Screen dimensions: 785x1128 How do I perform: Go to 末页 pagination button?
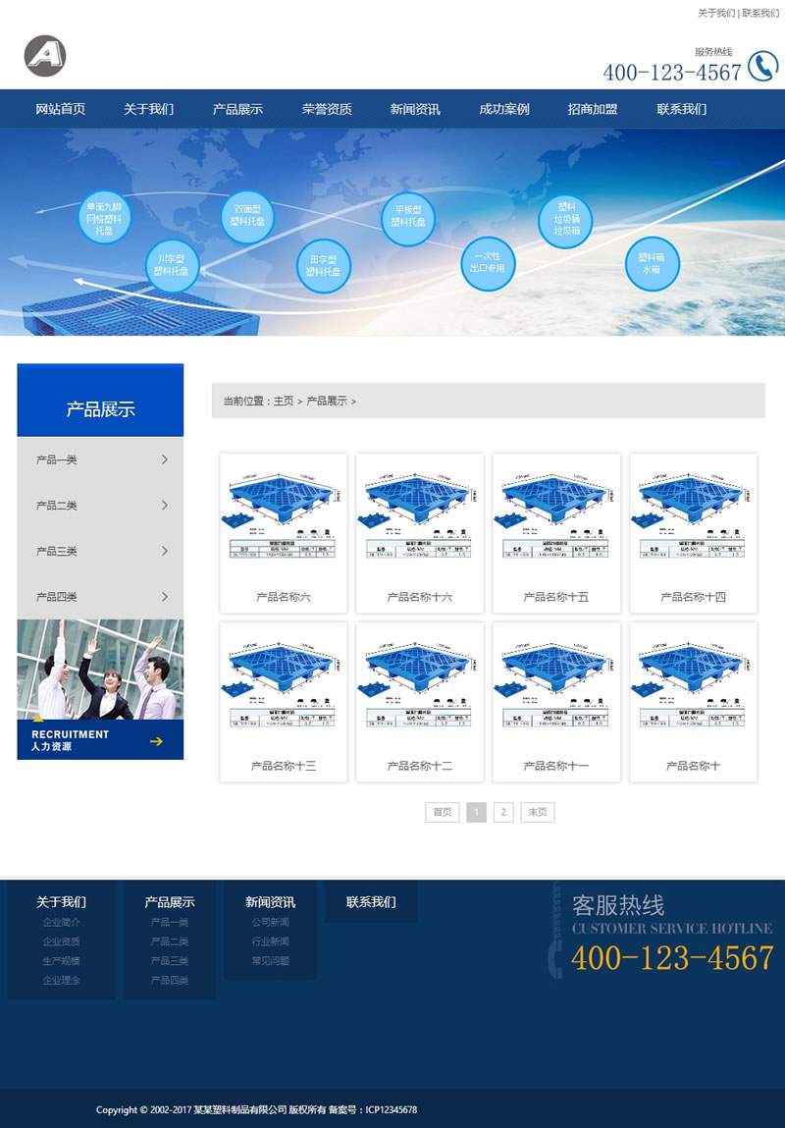(x=538, y=812)
